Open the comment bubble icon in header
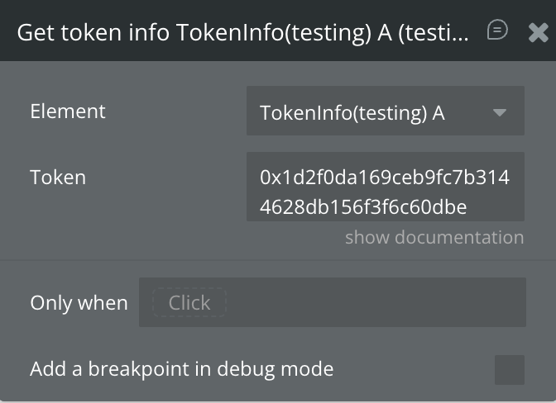 pyautogui.click(x=497, y=31)
